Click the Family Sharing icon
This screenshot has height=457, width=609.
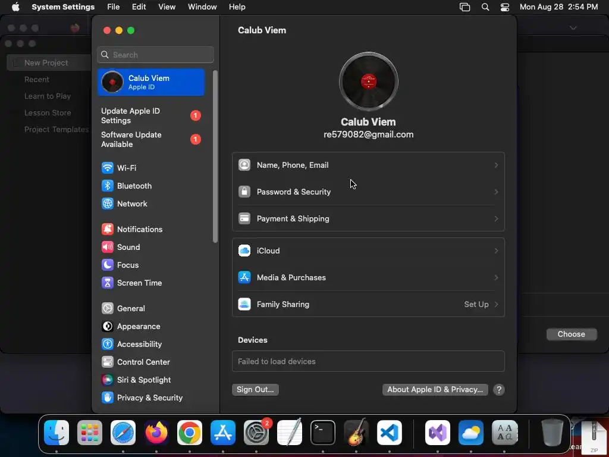244,304
